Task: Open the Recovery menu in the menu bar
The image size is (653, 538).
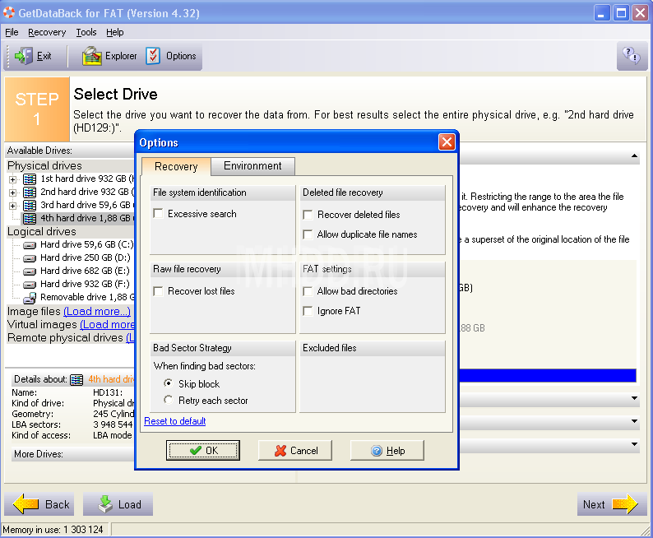Action: point(47,32)
